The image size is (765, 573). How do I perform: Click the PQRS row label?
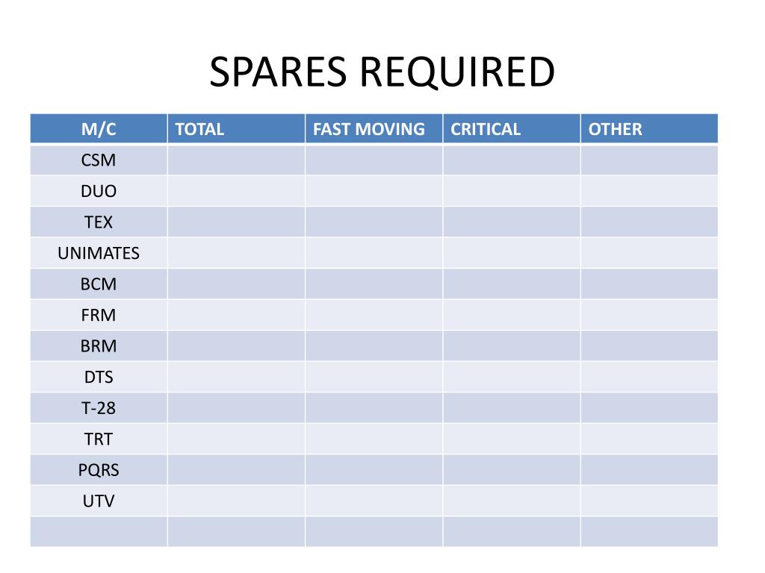point(99,470)
